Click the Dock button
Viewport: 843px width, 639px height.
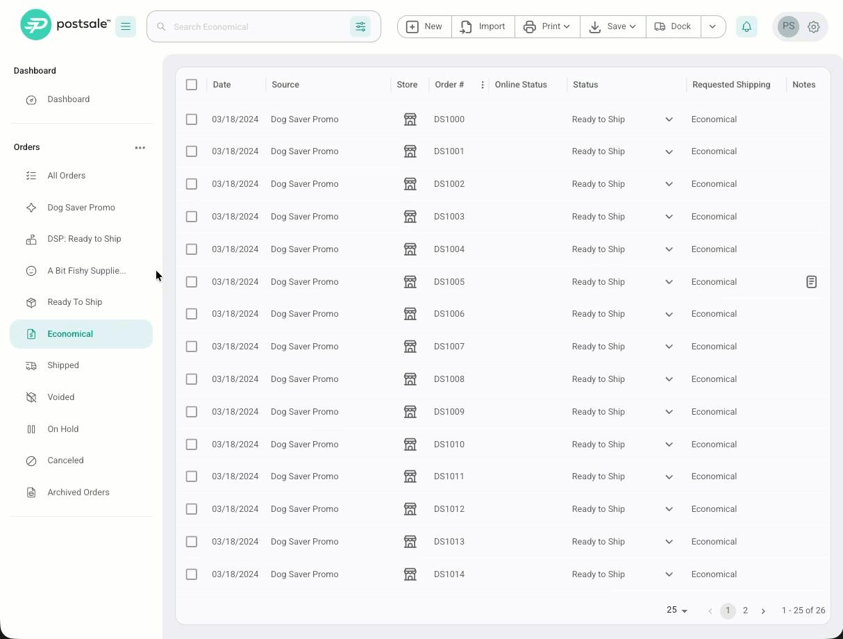673,26
